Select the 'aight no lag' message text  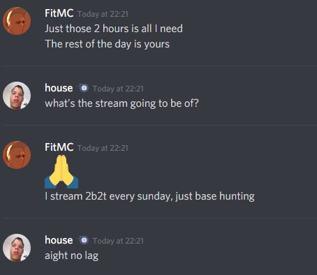pos(71,256)
